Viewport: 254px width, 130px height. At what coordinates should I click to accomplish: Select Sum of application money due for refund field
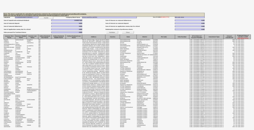click(x=67, y=29)
